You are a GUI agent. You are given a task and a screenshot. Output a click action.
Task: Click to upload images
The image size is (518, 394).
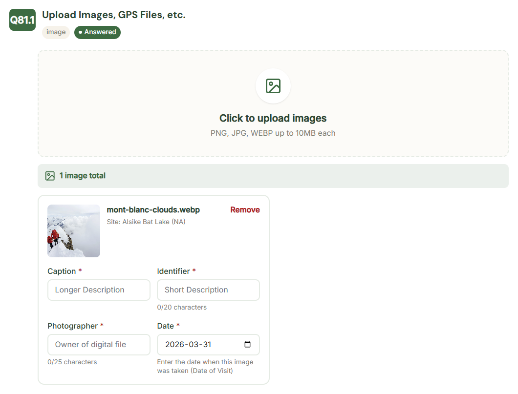click(273, 118)
